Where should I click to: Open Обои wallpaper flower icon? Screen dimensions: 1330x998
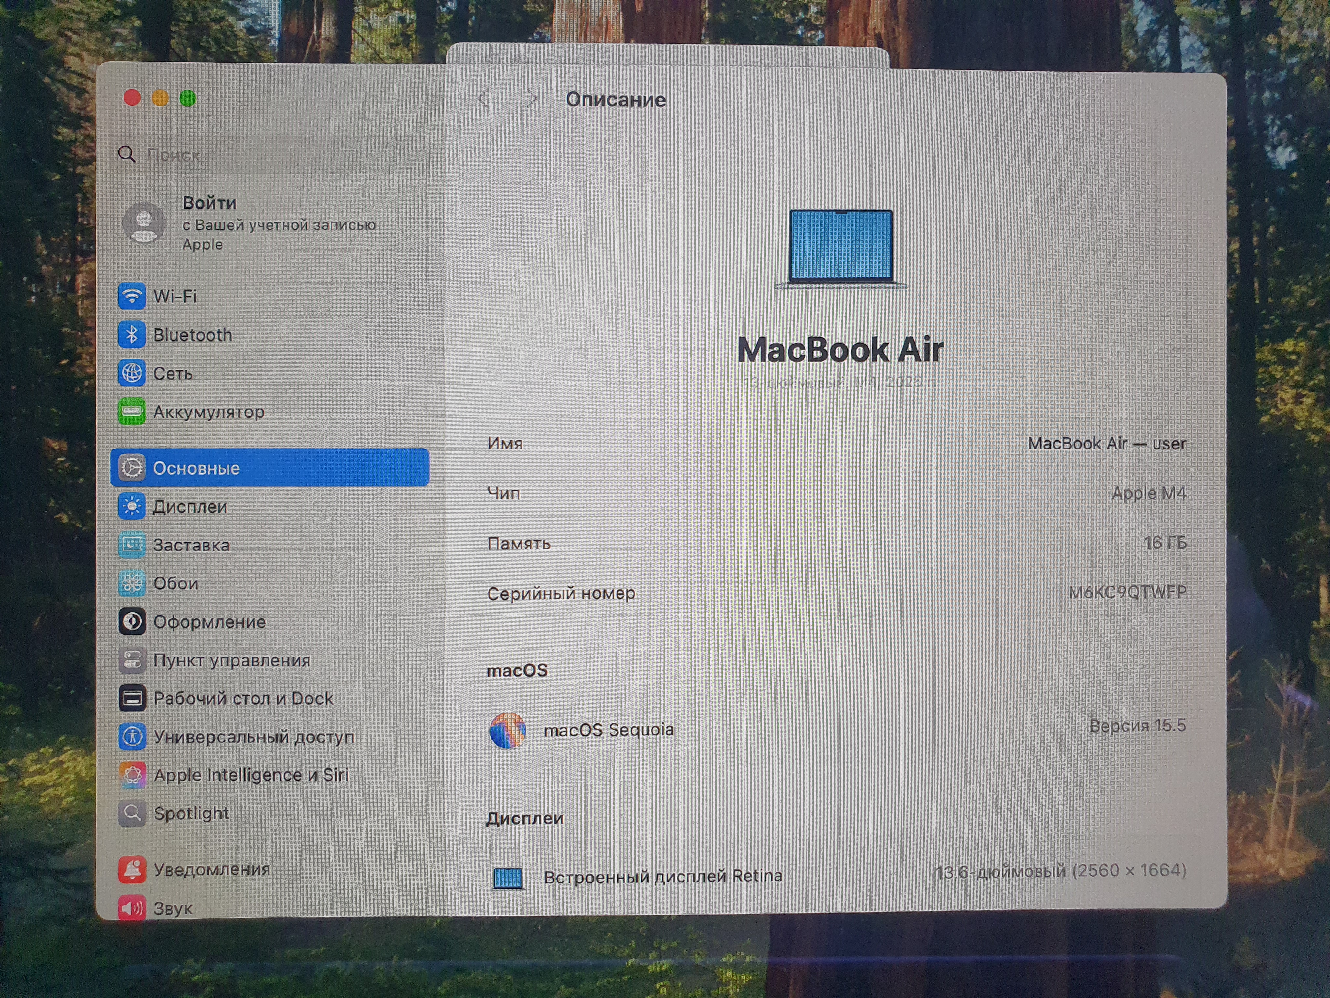132,583
